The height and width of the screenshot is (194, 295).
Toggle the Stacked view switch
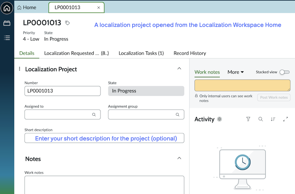tap(284, 72)
